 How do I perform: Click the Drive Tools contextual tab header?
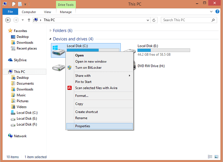[x=66, y=5]
